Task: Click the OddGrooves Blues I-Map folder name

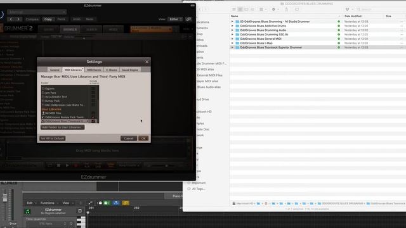Action: point(256,43)
